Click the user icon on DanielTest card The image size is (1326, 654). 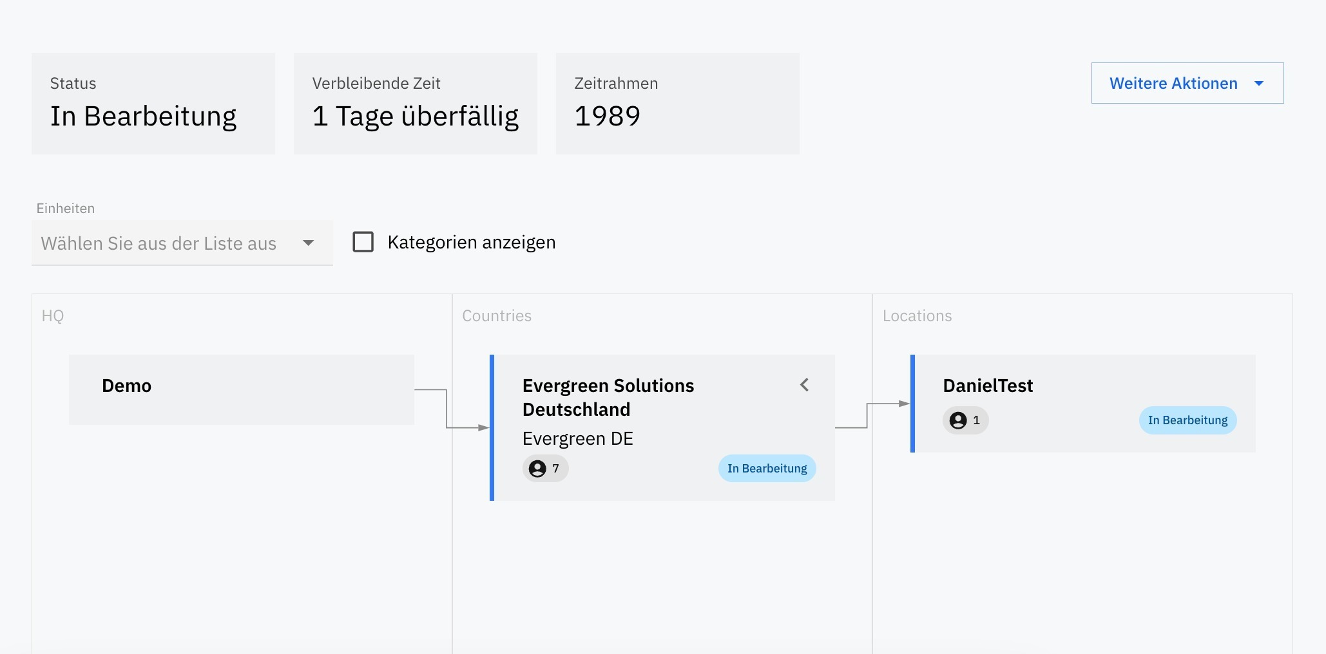tap(958, 420)
